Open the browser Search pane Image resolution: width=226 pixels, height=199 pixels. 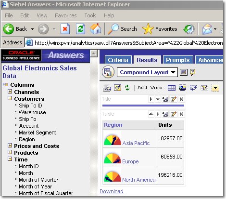click(x=122, y=29)
